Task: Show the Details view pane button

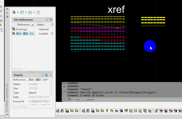Action: 43,75
